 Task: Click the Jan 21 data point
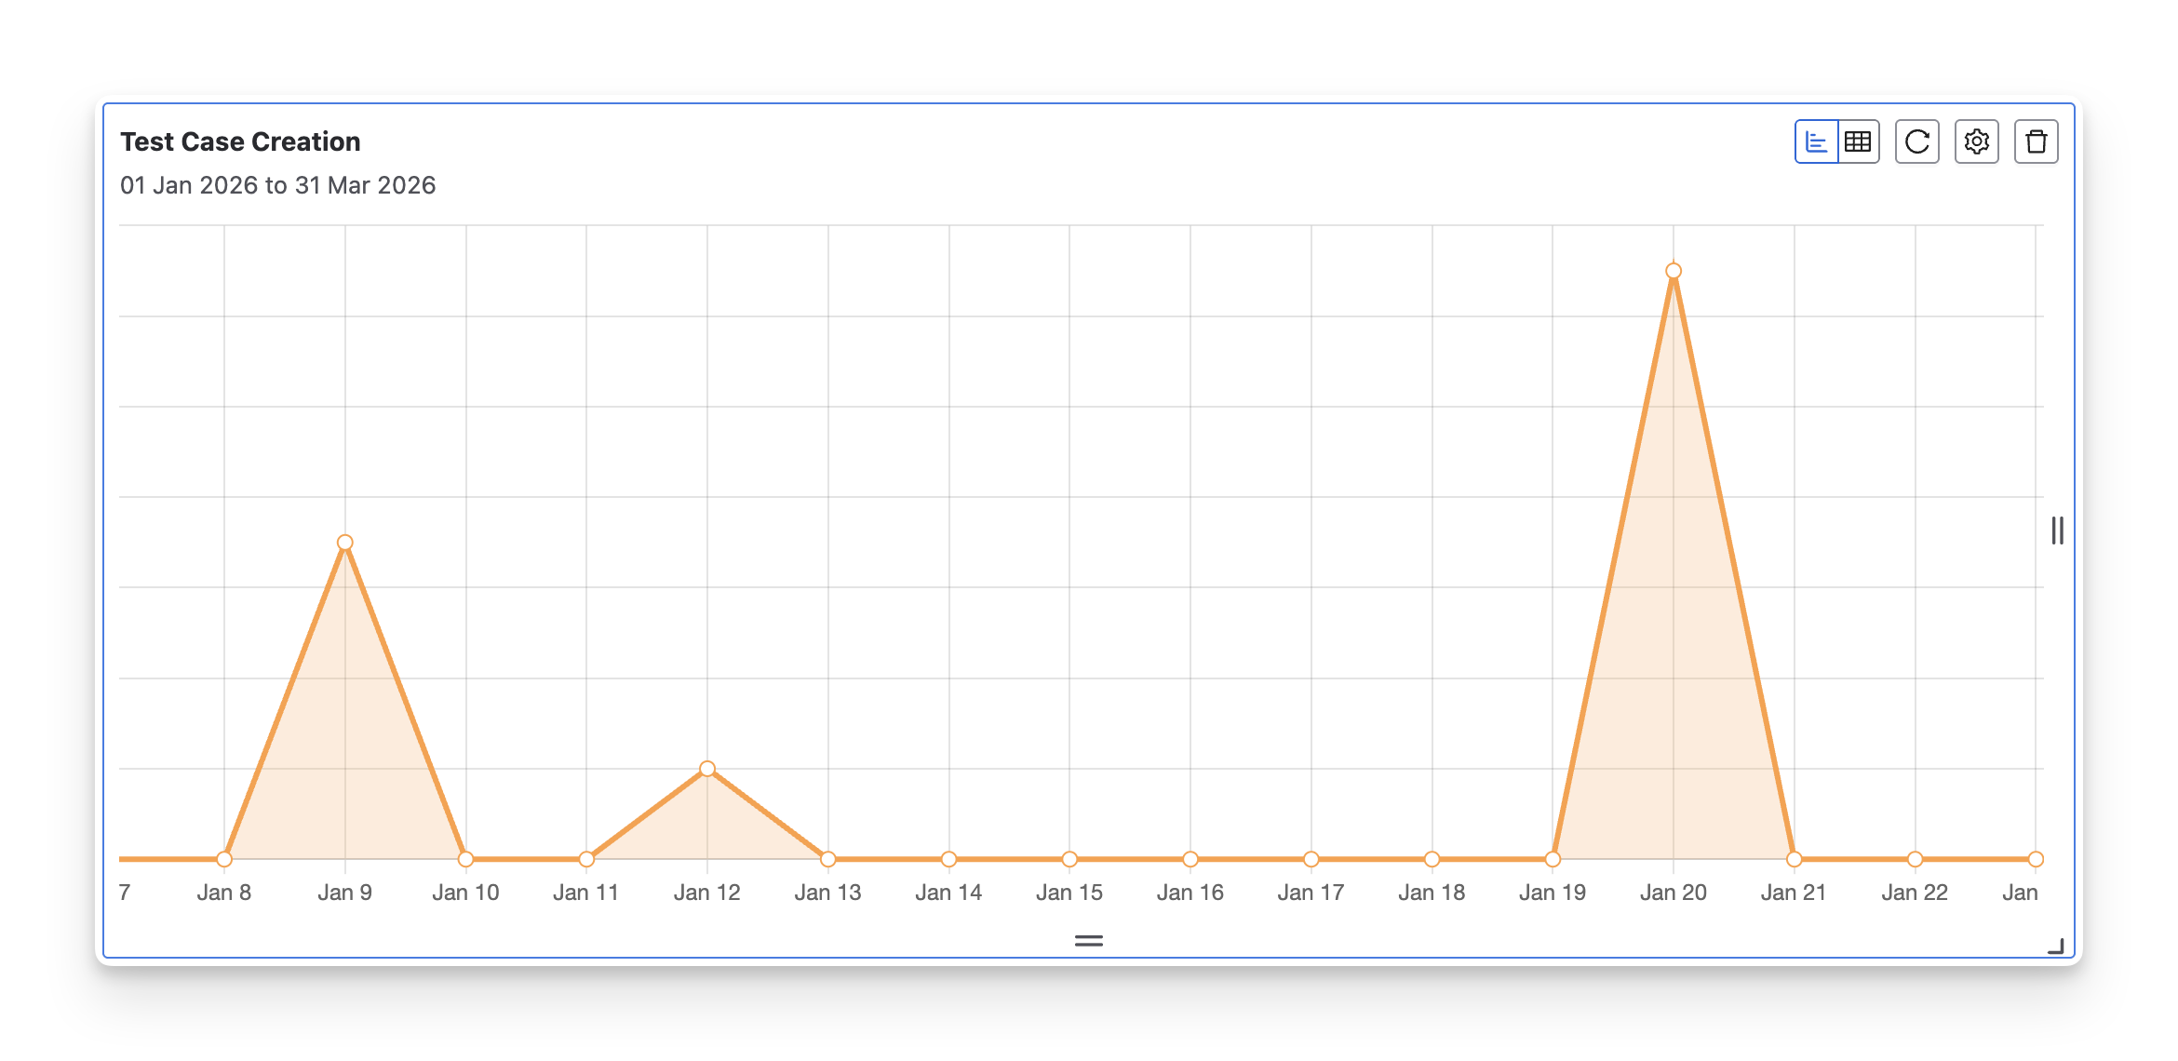tap(1795, 859)
